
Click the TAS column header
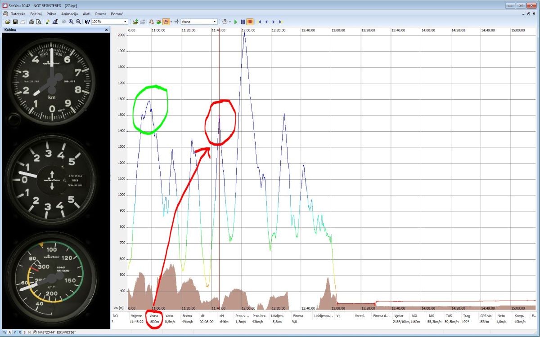click(x=449, y=316)
